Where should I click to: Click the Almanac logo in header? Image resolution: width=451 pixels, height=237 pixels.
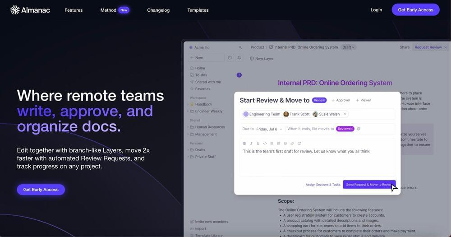pos(30,10)
